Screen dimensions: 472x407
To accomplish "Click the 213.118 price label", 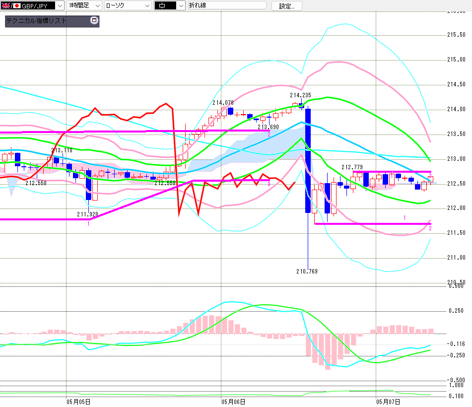I will point(62,150).
